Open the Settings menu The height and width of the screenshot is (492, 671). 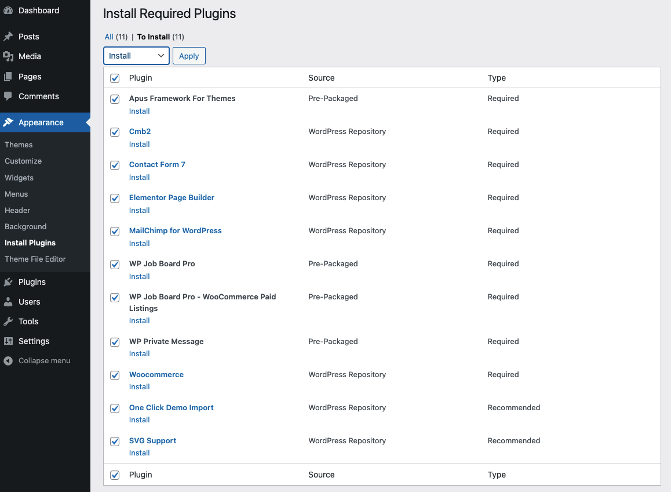(x=34, y=341)
